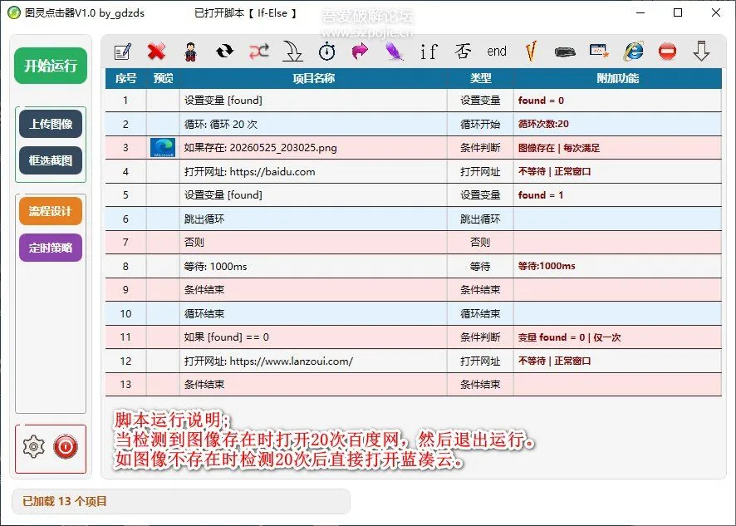Click the 类型 column header
736x526 pixels.
480,78
